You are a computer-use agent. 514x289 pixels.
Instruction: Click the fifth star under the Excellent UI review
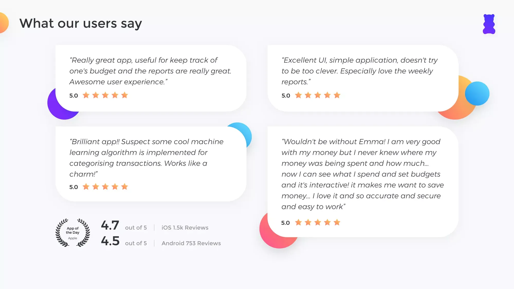pyautogui.click(x=337, y=95)
